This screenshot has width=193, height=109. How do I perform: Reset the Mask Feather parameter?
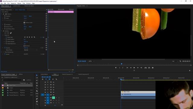point(46,39)
